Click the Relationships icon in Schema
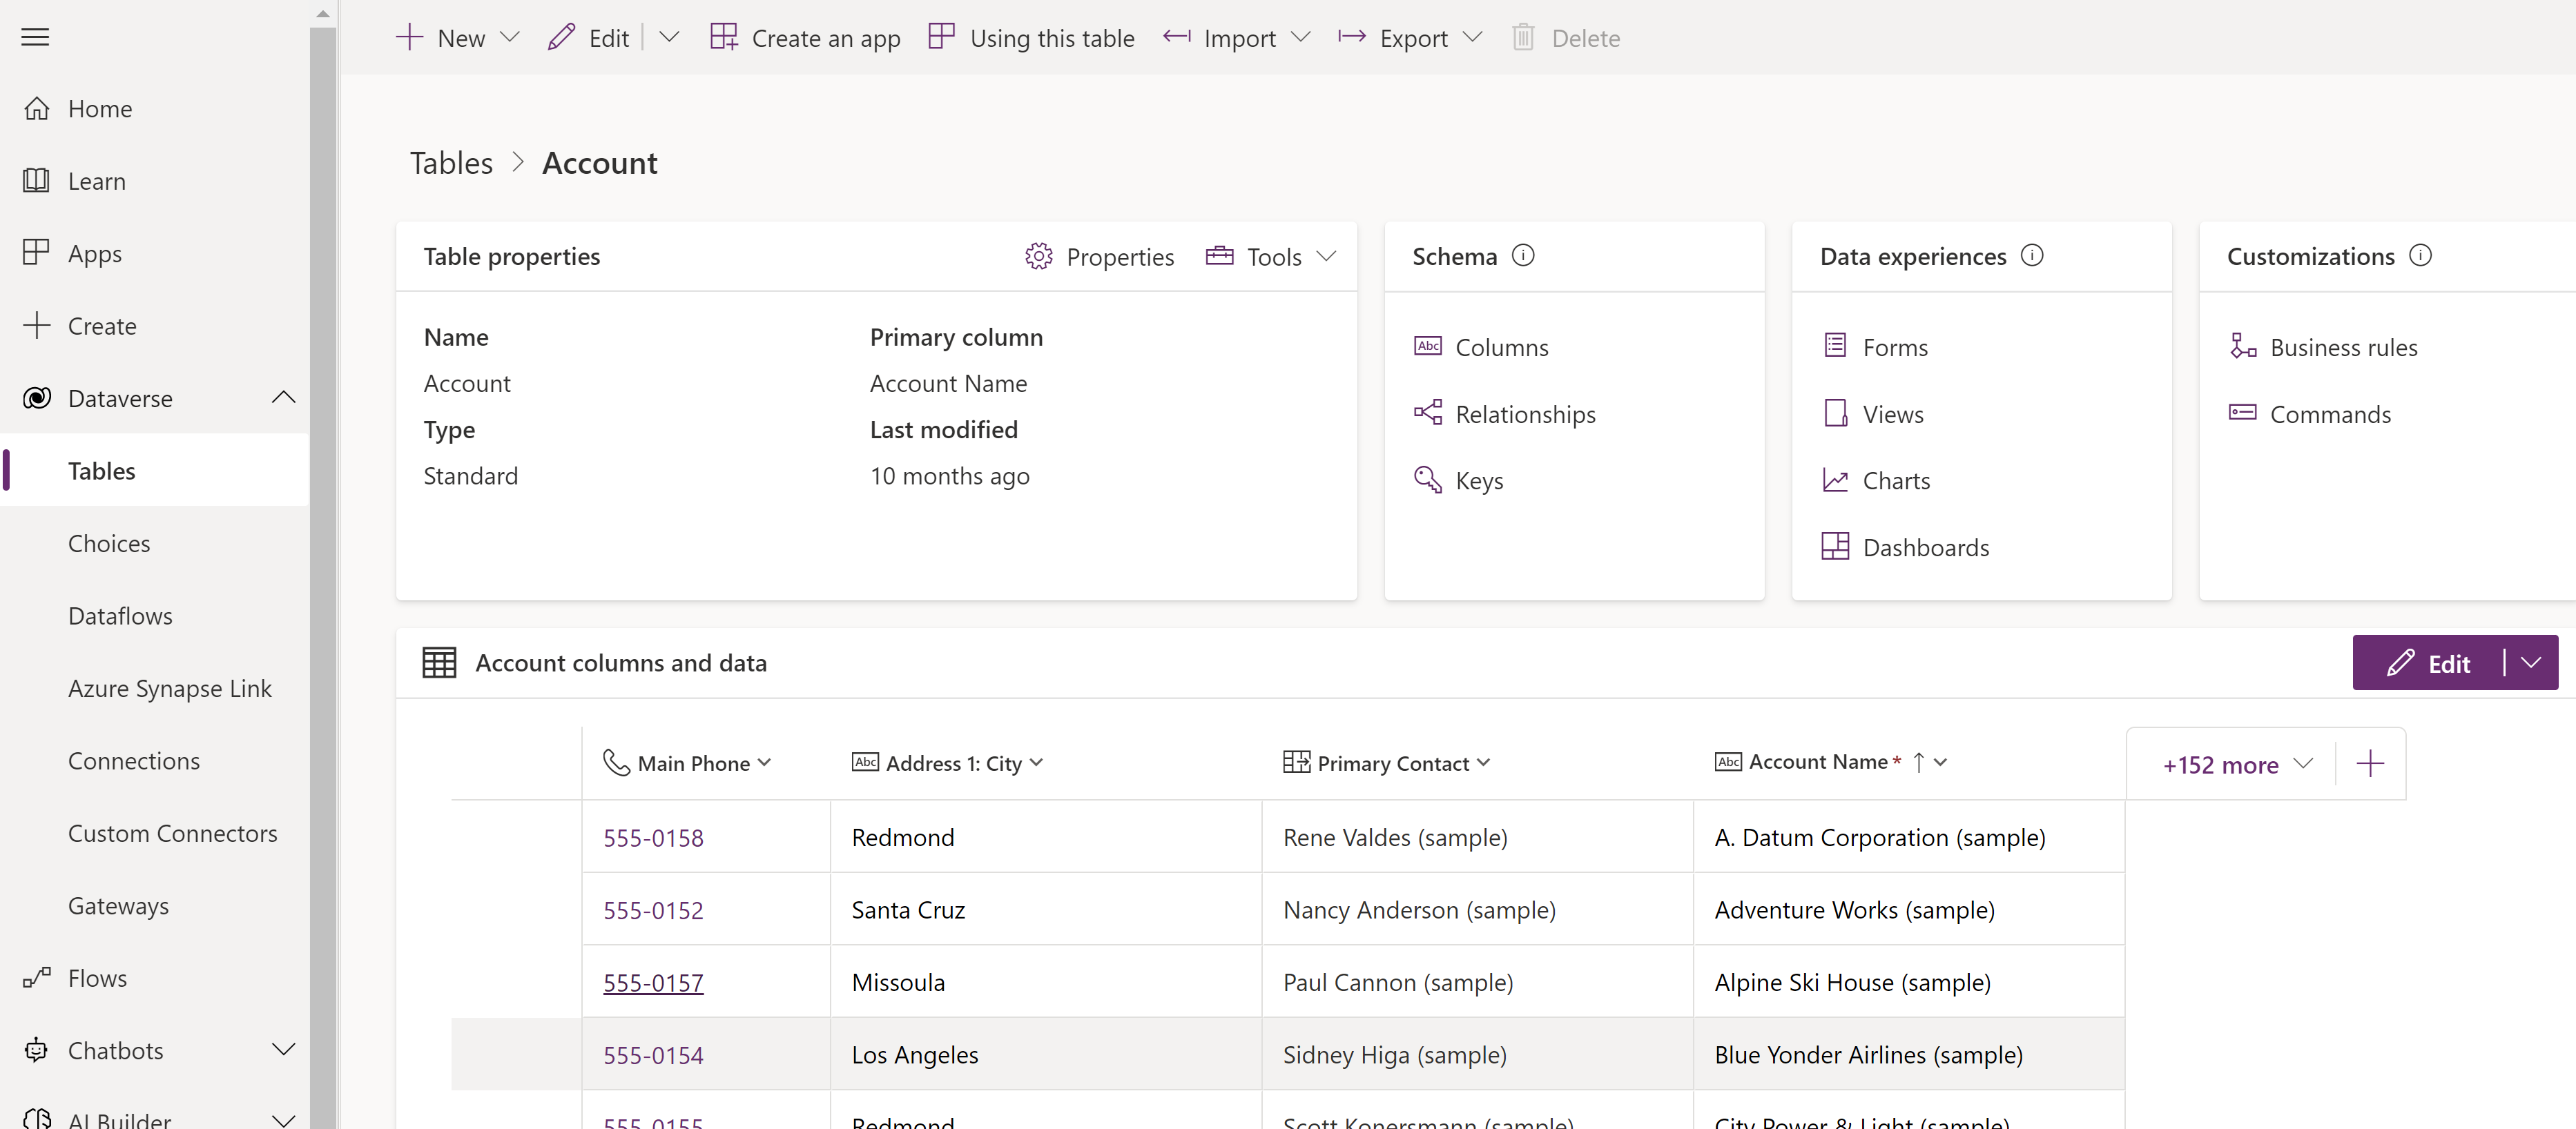 point(1428,413)
